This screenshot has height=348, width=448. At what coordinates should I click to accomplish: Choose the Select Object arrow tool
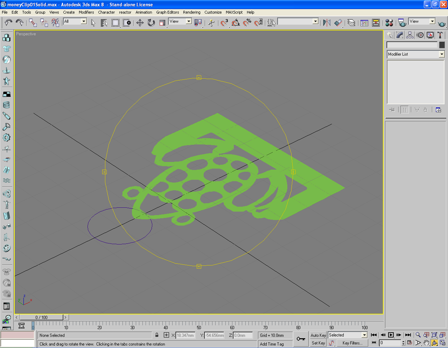[x=93, y=23]
